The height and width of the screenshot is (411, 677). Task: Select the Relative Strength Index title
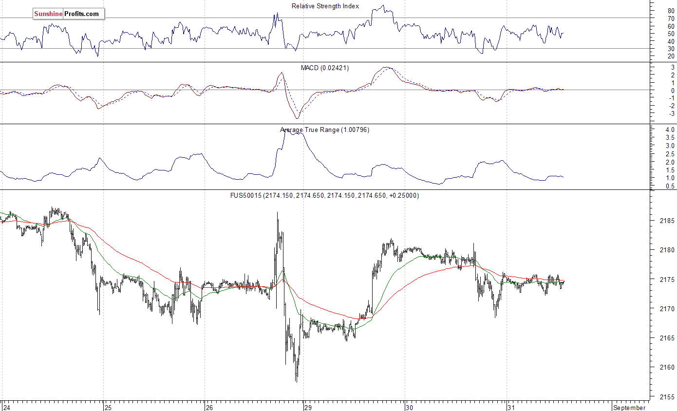coord(325,6)
